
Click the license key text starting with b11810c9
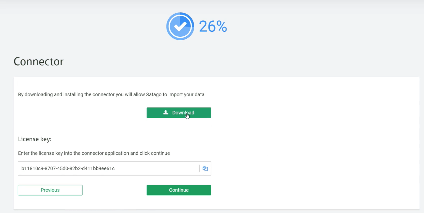pyautogui.click(x=68, y=168)
